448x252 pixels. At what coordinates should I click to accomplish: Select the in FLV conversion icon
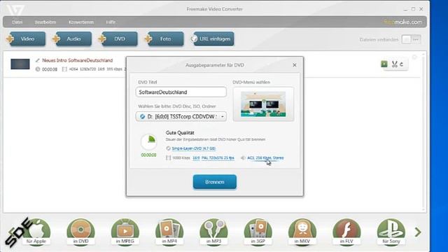346,232
